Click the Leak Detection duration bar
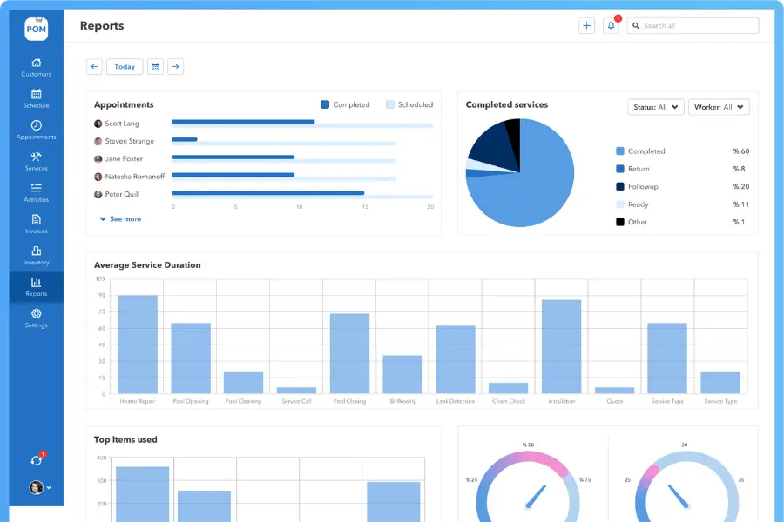The image size is (784, 522). pyautogui.click(x=456, y=359)
